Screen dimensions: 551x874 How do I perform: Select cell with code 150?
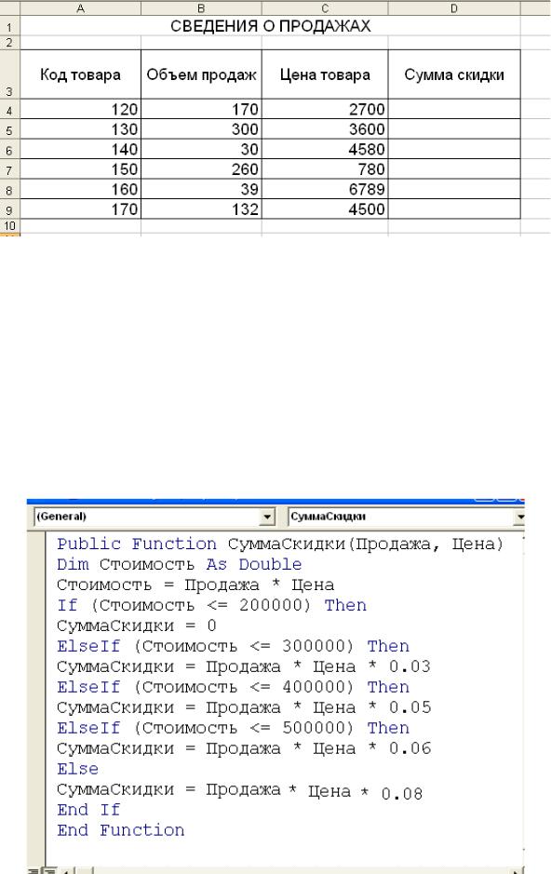point(80,169)
